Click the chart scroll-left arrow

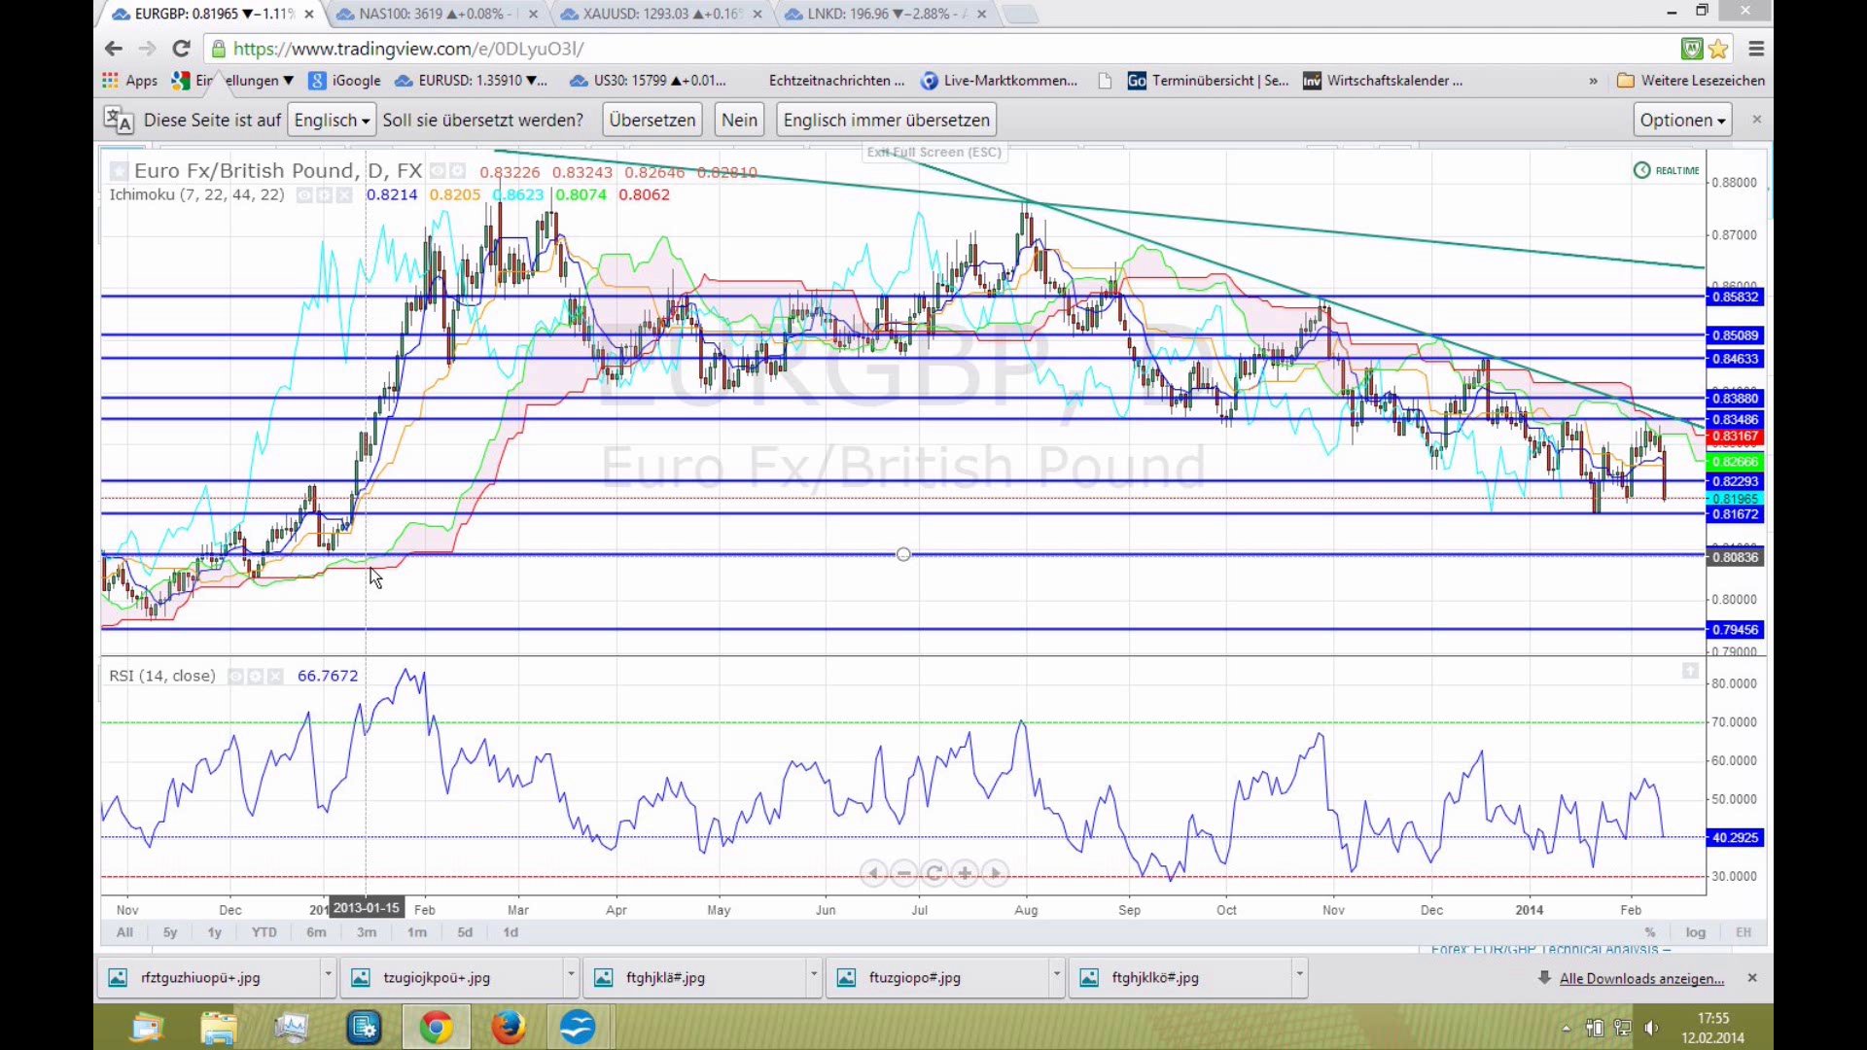click(873, 873)
